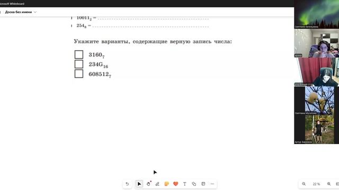This screenshot has width=339, height=190.
Task: Undo the last whiteboard action
Action: point(127,184)
